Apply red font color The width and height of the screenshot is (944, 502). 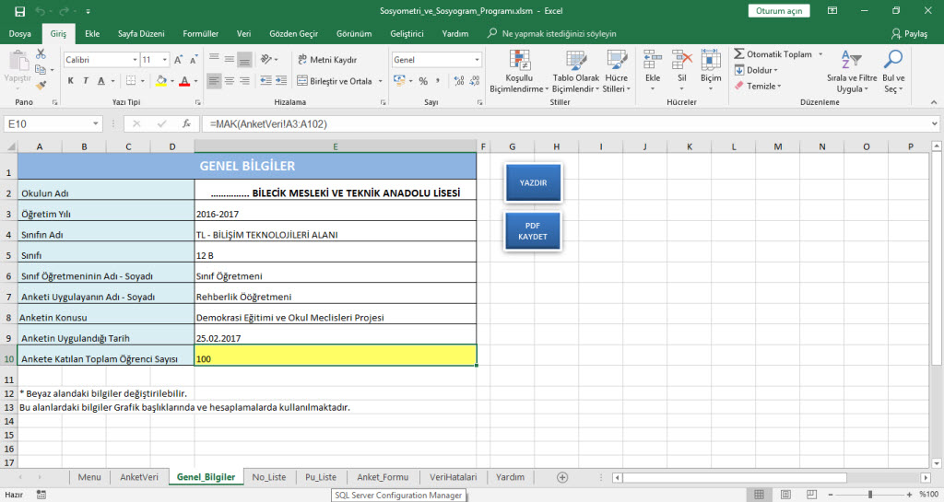pyautogui.click(x=184, y=80)
